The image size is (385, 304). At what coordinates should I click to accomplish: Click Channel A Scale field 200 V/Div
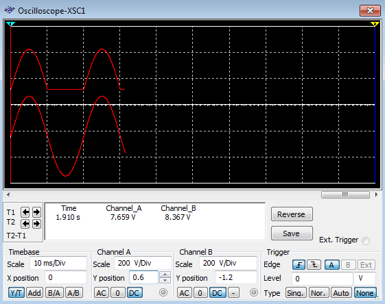pos(143,264)
